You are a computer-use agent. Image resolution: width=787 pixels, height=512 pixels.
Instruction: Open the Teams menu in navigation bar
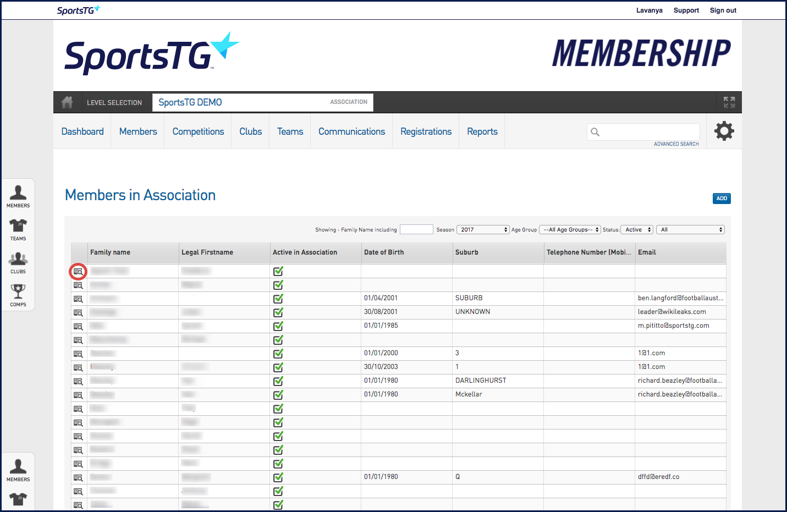point(290,131)
